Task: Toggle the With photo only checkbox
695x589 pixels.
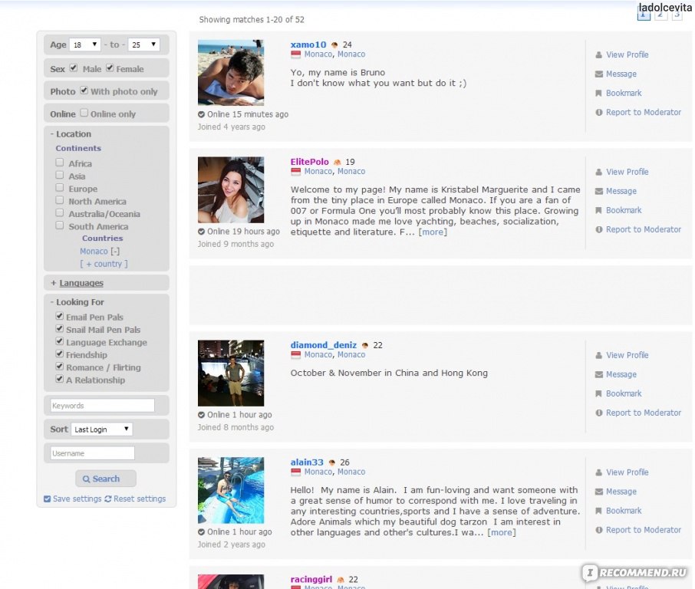Action: click(84, 90)
